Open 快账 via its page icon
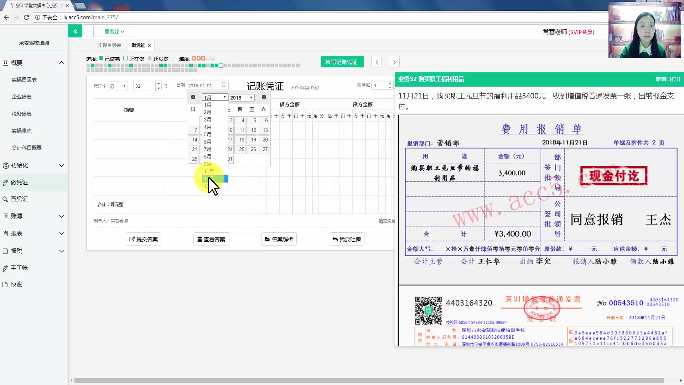 (x=5, y=284)
